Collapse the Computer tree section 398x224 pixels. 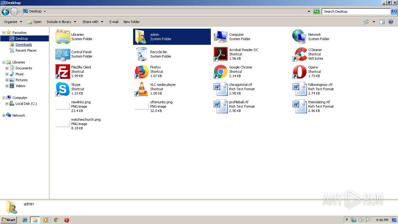[4, 98]
